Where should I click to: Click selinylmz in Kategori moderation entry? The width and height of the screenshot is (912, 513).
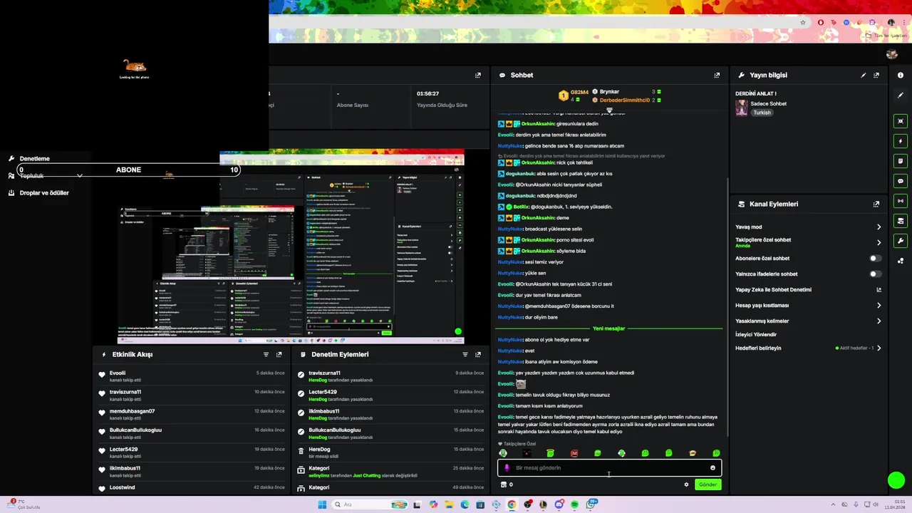click(x=318, y=475)
